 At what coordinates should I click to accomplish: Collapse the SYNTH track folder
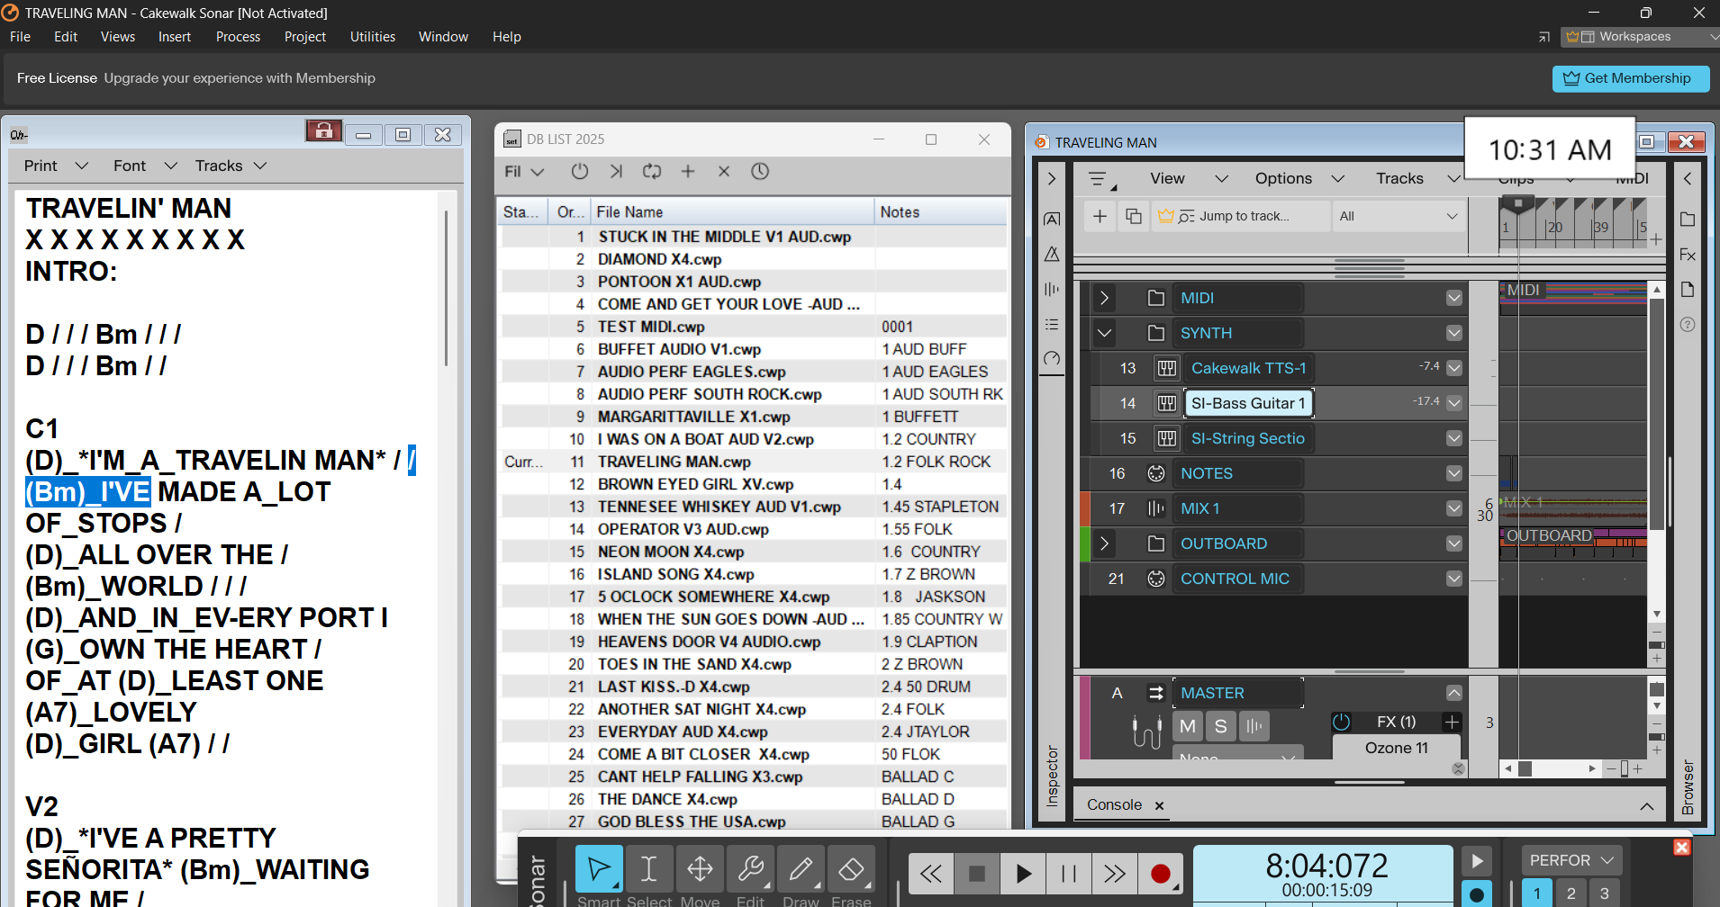tap(1104, 333)
